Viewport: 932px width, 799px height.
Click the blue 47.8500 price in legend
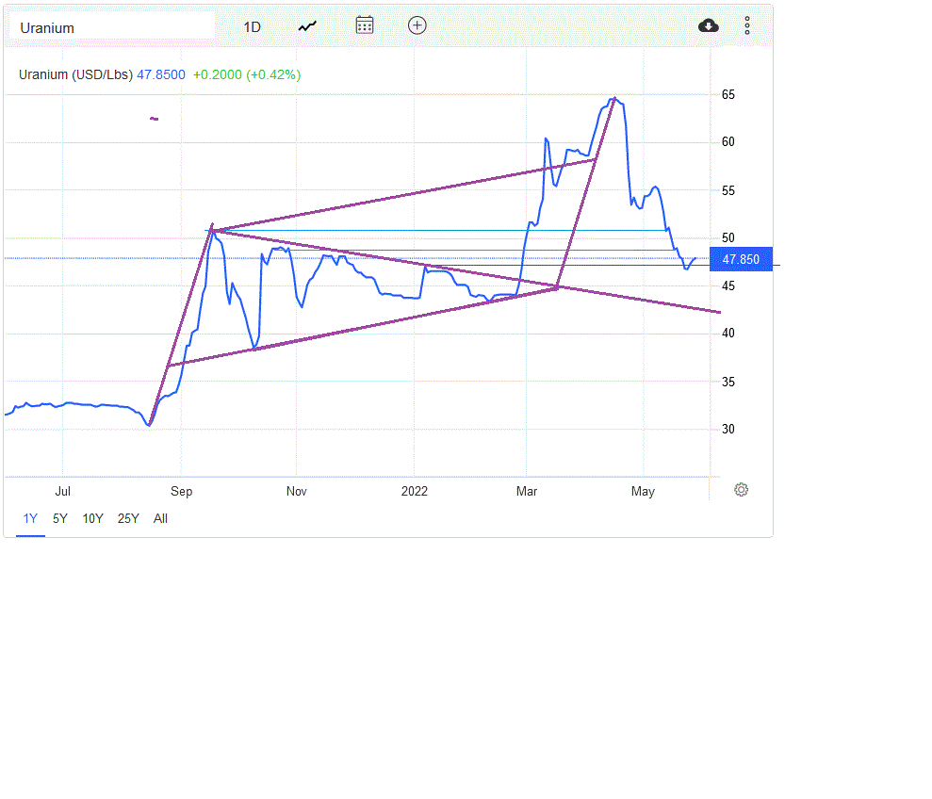[161, 74]
